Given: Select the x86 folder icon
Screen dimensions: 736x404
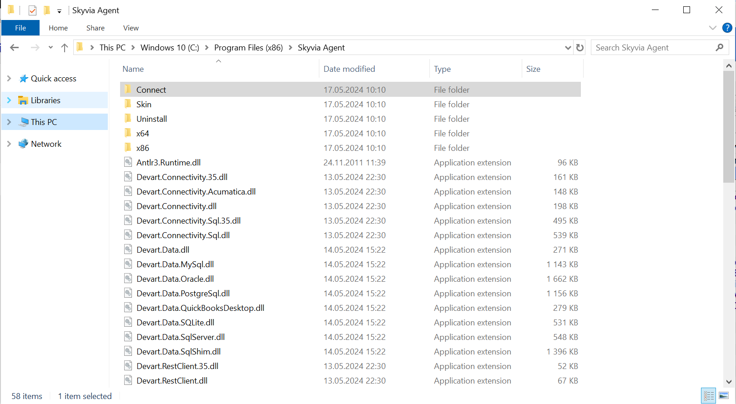Looking at the screenshot, I should coord(128,148).
